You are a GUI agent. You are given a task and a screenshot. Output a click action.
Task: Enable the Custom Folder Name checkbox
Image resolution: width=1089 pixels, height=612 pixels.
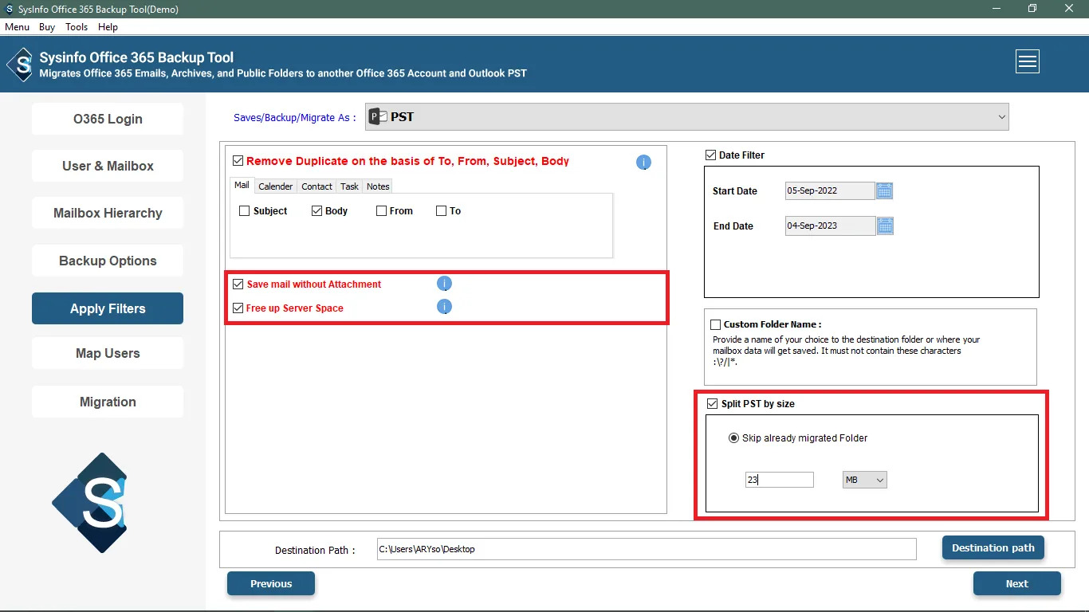(x=716, y=324)
